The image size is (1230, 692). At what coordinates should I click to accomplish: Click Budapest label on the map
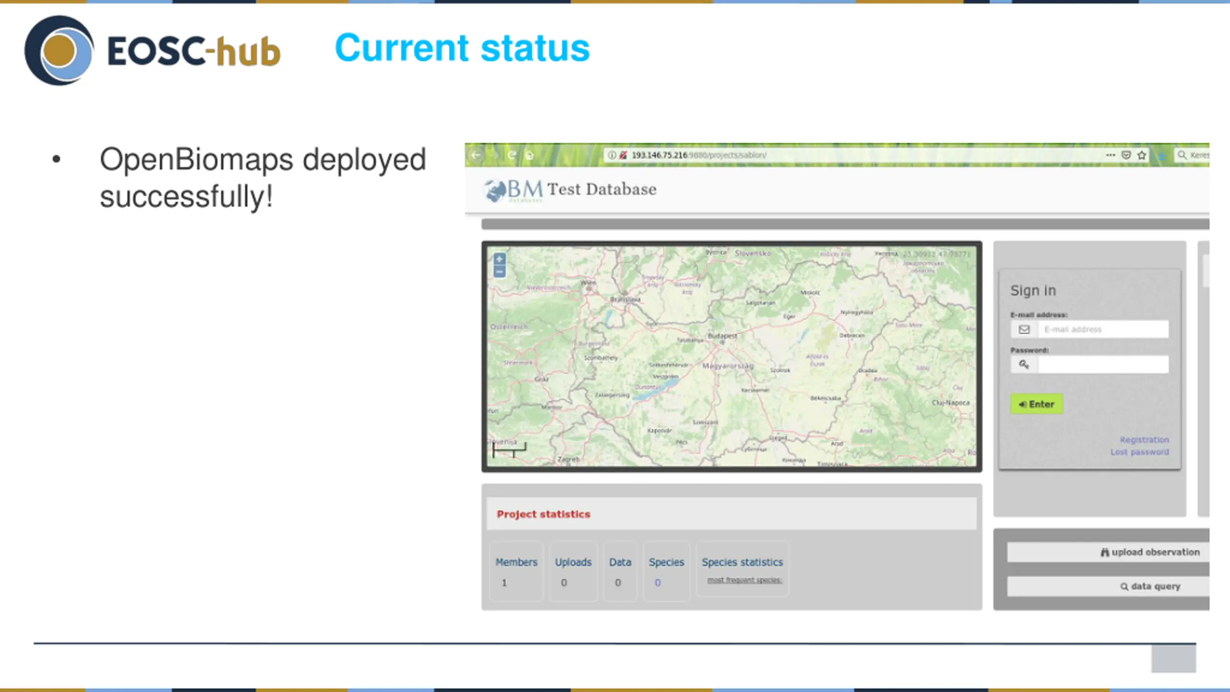(722, 336)
